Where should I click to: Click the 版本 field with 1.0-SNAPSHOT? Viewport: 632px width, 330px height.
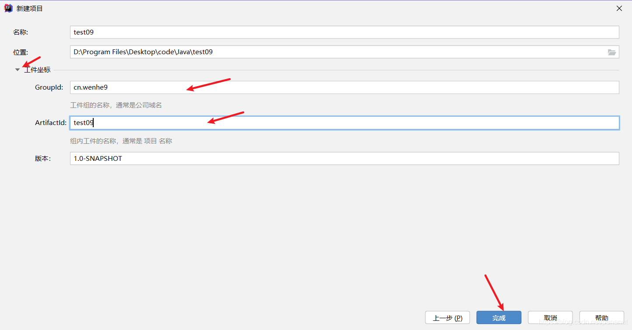click(x=344, y=158)
